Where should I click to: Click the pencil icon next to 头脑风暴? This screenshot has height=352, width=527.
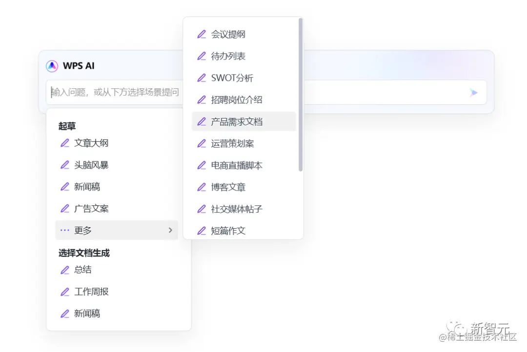65,165
